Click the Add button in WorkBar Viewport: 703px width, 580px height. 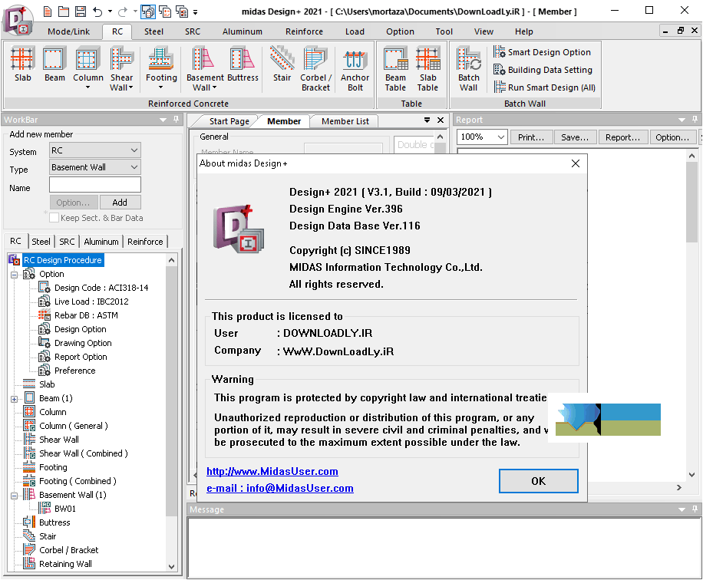pos(120,202)
